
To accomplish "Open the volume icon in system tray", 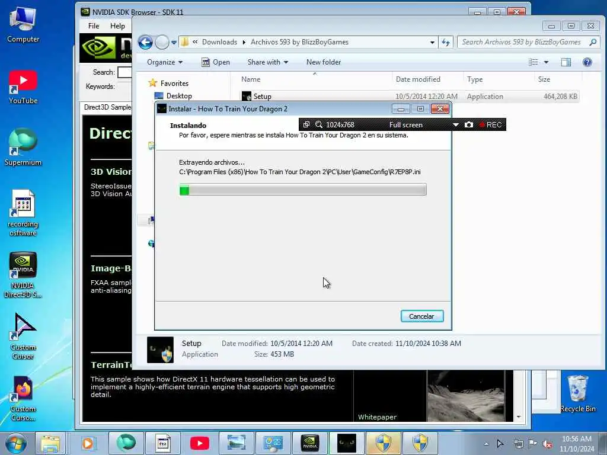I will 547,444.
